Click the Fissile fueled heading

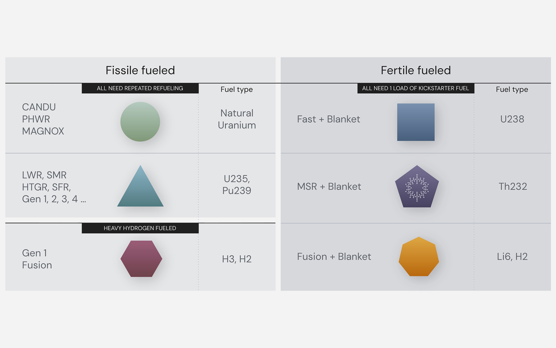tap(140, 70)
